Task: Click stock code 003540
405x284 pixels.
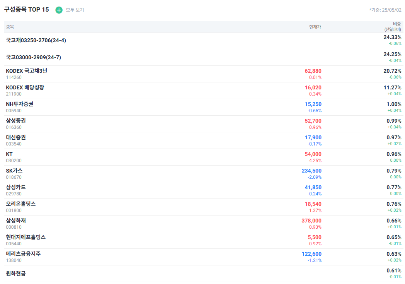Action: (14, 144)
